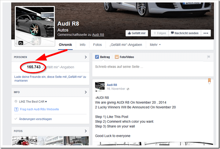The width and height of the screenshot is (220, 149).
Task: Click the LIKE The Best CAR text
Action: [33, 102]
